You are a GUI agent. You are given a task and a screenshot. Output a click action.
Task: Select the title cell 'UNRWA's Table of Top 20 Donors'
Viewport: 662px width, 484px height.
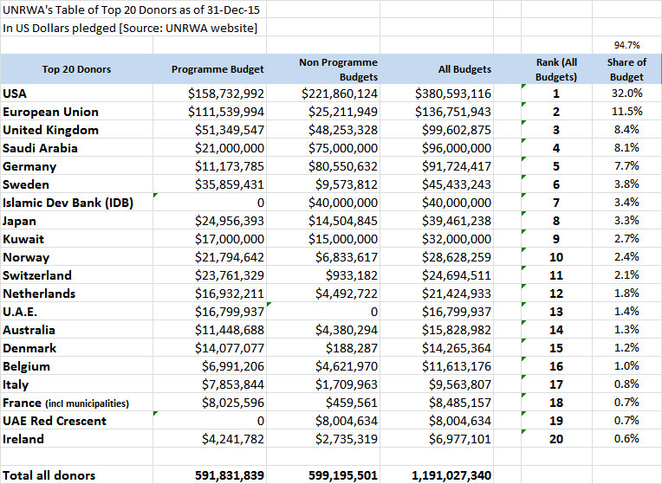(132, 10)
